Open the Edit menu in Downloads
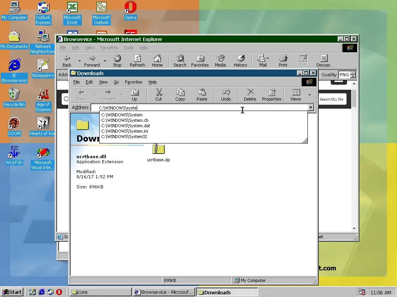This screenshot has width=397, height=297. 89,82
